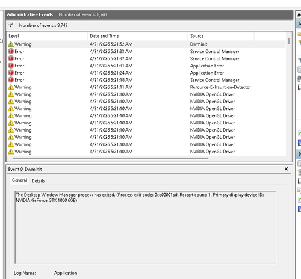Select the 4/21/2026 5:21:31 AM date cell
The height and width of the screenshot is (279, 301).
tap(111, 66)
